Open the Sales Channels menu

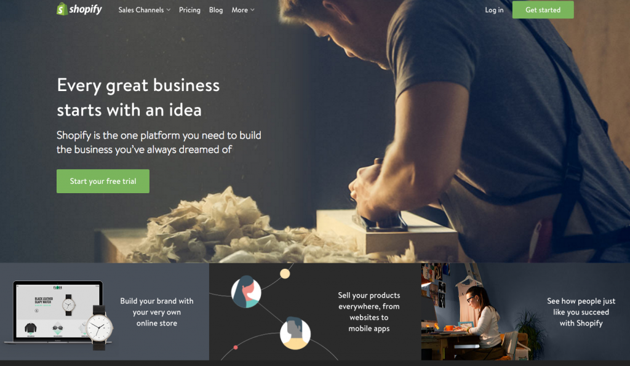click(x=144, y=10)
